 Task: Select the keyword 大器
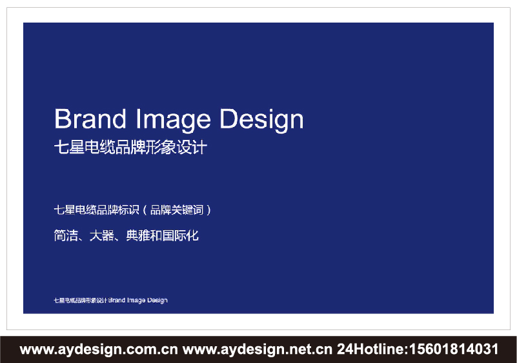coord(99,236)
